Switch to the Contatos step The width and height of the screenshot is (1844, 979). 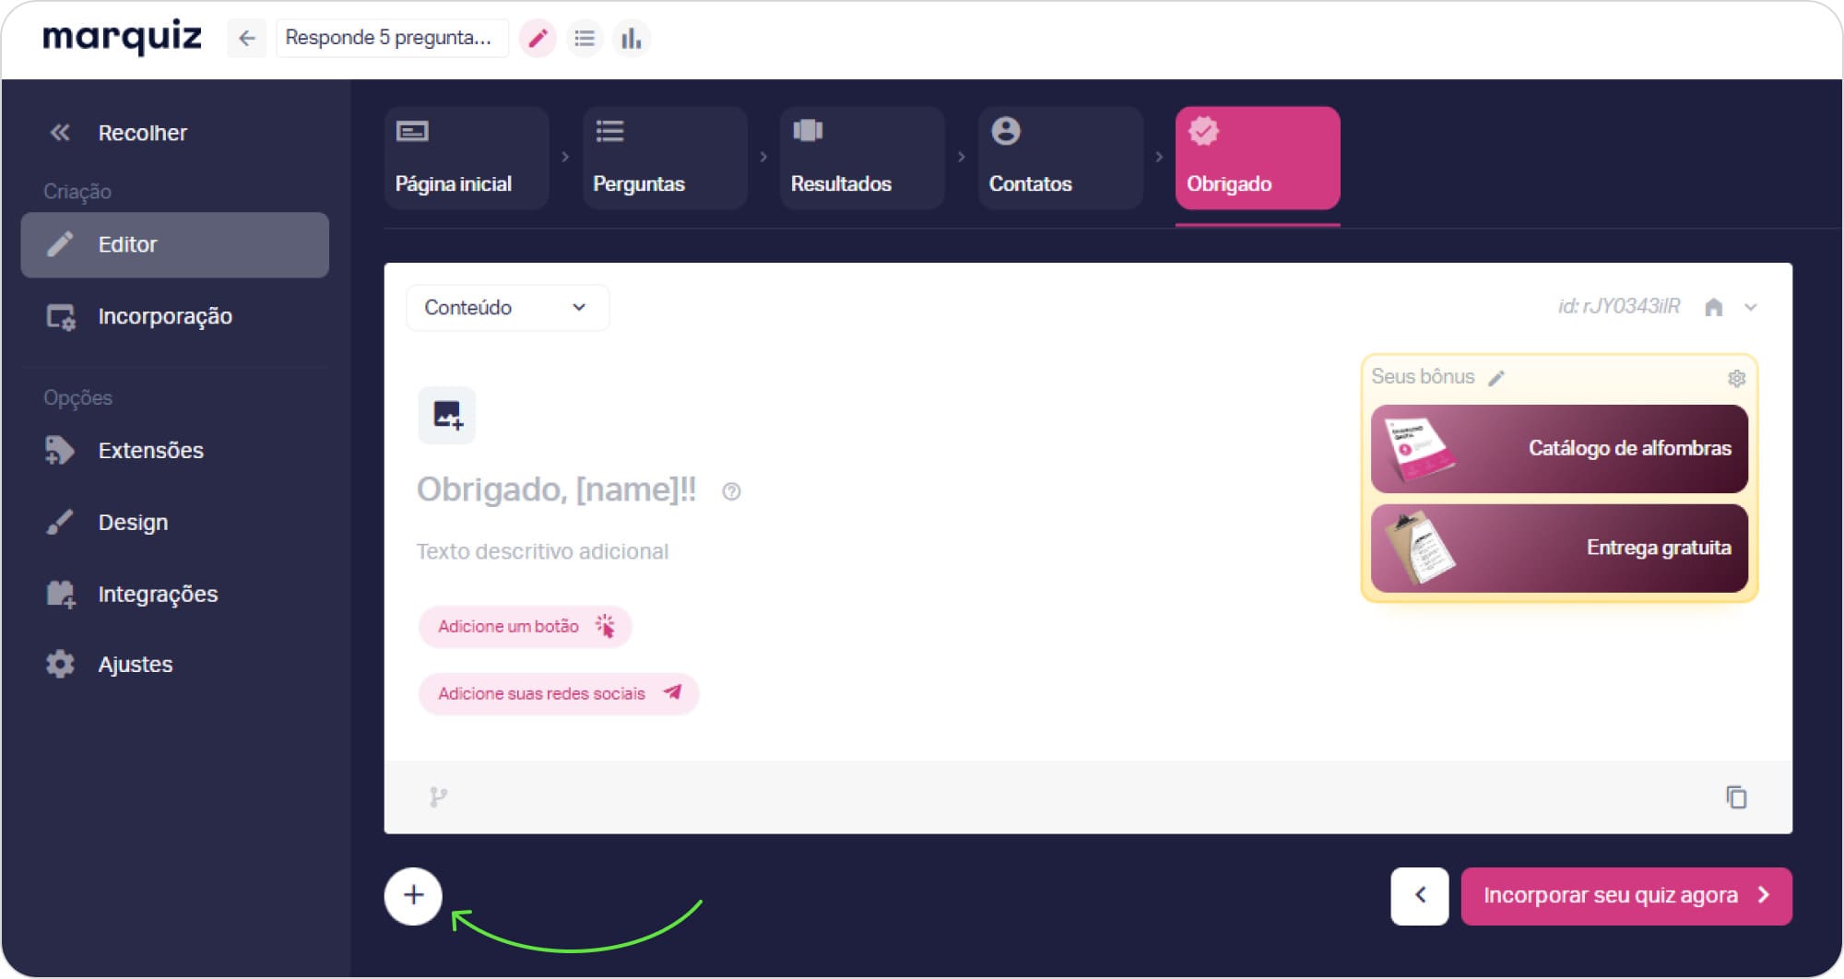1060,158
